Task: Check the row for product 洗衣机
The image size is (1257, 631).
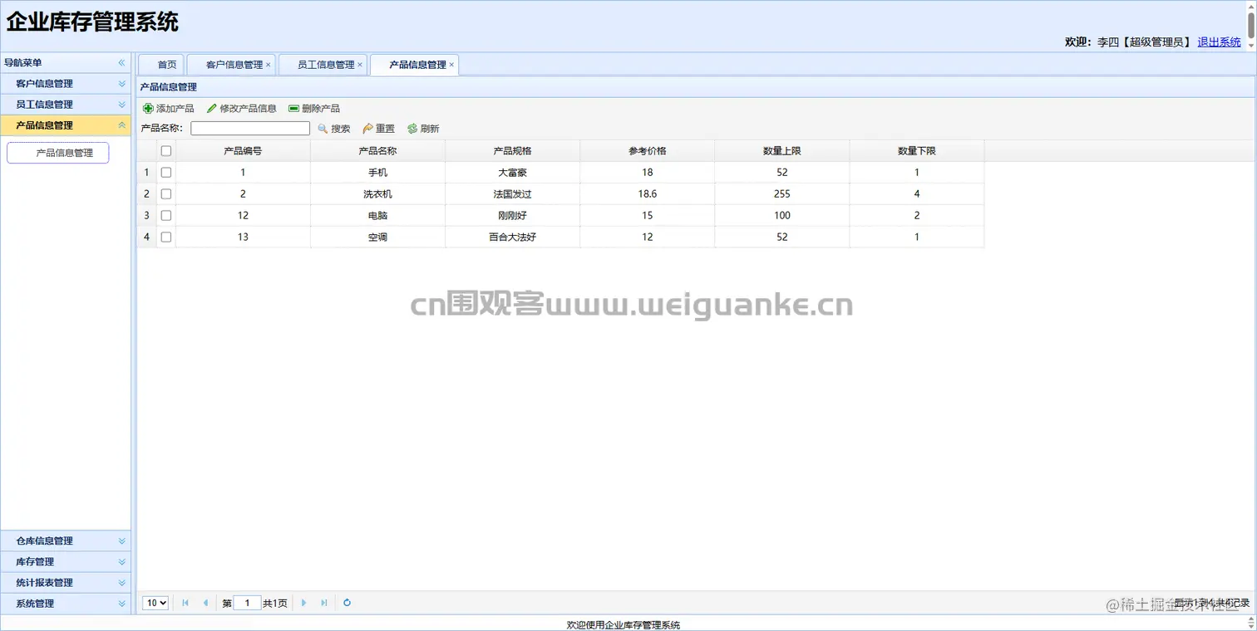Action: (166, 194)
